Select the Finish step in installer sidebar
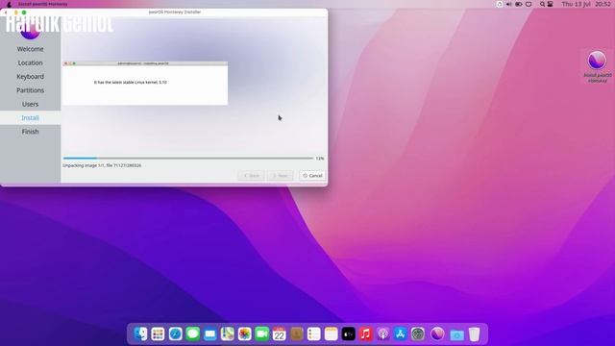This screenshot has width=615, height=346. (x=30, y=132)
